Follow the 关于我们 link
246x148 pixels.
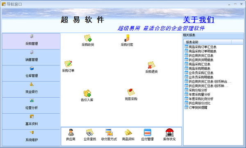click(x=198, y=20)
